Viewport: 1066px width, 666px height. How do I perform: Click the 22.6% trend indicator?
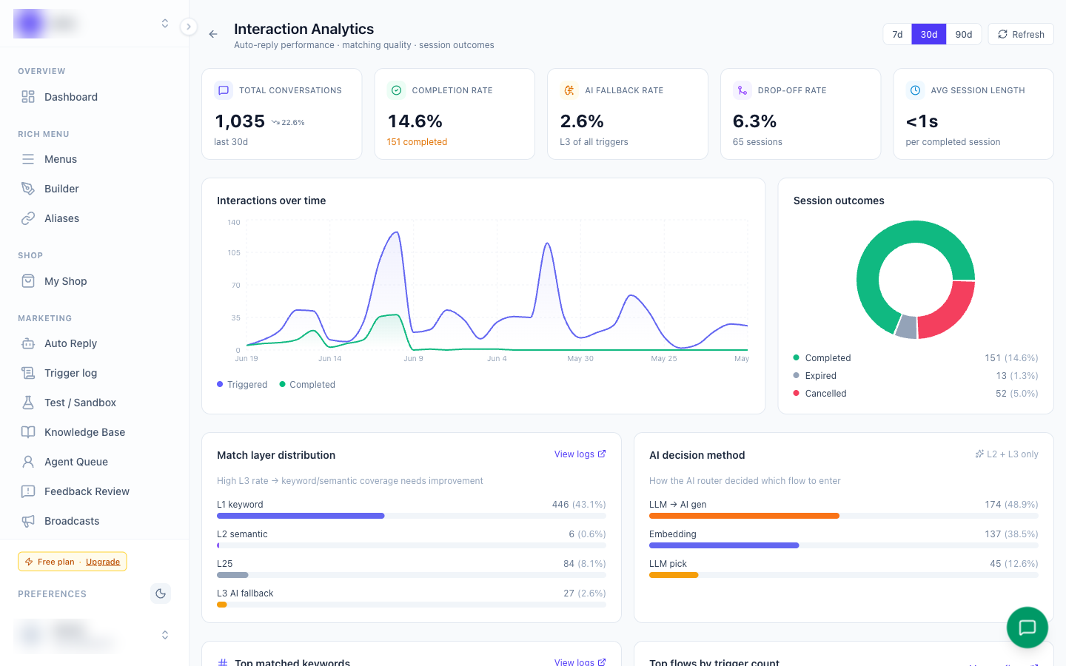tap(288, 123)
